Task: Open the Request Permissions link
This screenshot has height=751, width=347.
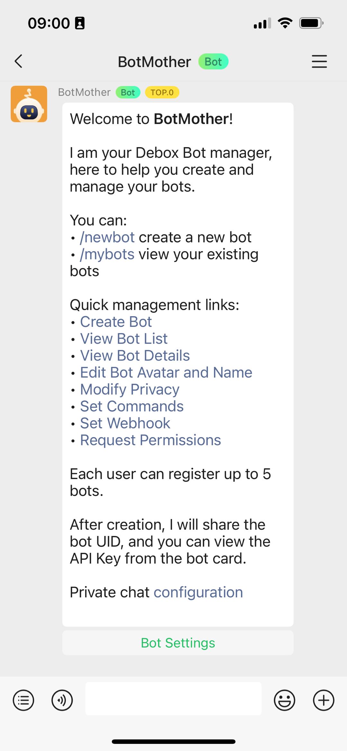Action: point(150,440)
